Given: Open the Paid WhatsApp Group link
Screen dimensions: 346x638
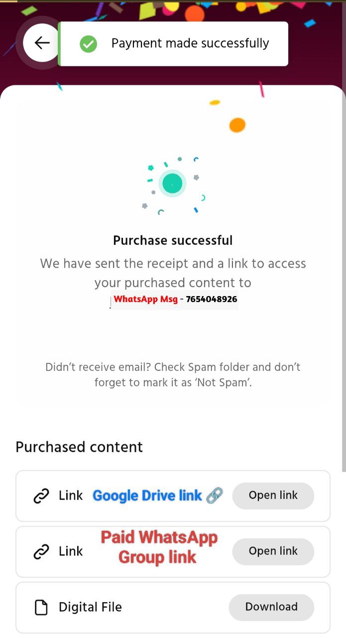Looking at the screenshot, I should pos(273,551).
